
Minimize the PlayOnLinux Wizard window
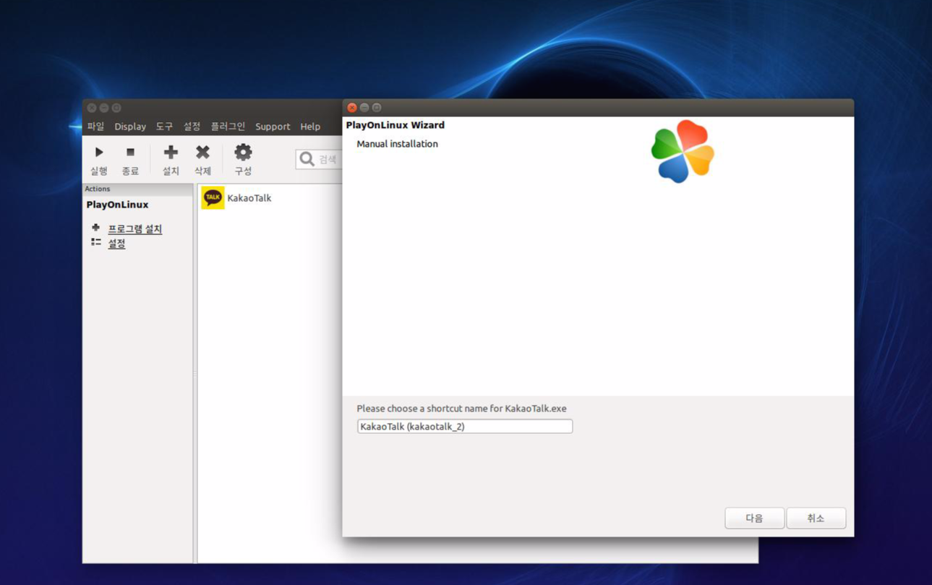[x=364, y=108]
